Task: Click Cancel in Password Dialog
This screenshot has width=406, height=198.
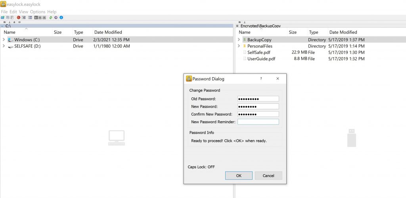Action: (x=268, y=175)
